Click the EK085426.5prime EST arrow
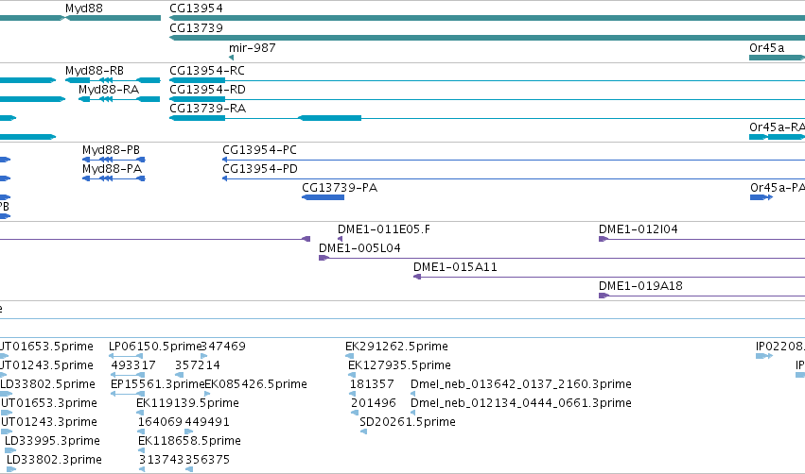Viewport: 805px width, 474px height. [207, 394]
